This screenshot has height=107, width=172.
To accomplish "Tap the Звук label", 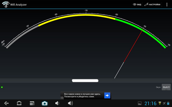I will click(158, 87).
